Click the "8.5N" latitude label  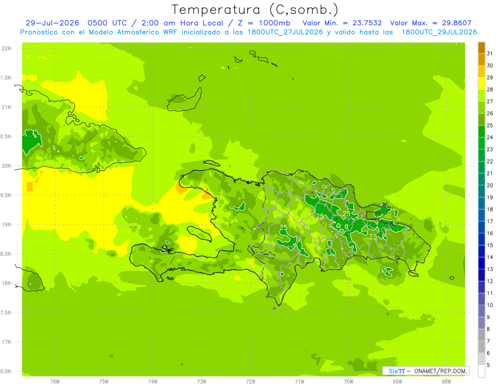tap(6, 254)
